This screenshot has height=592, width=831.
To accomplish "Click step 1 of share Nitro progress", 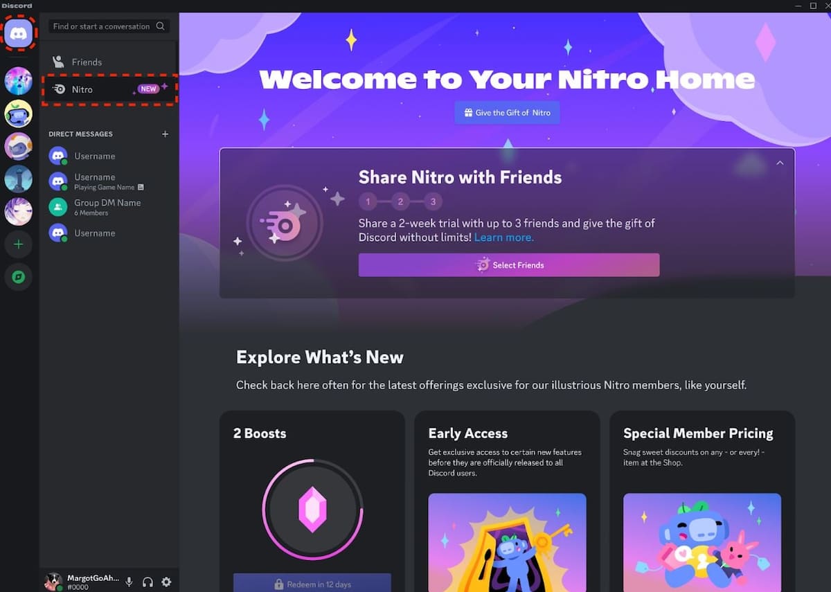I will click(x=368, y=202).
